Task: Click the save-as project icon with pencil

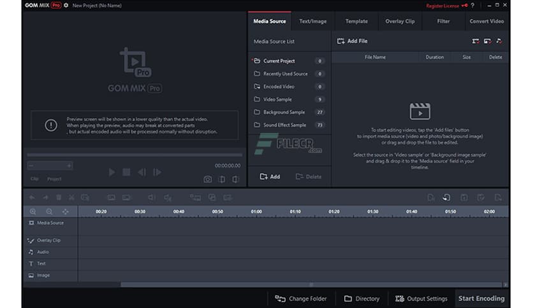Action: pos(481,197)
